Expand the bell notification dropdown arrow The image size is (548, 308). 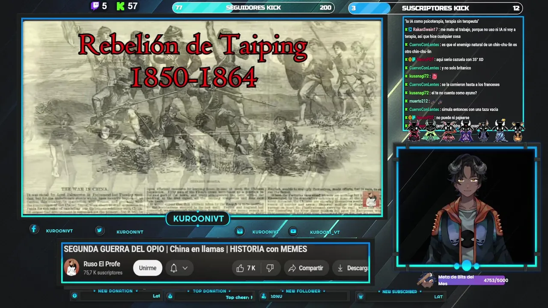pos(185,268)
